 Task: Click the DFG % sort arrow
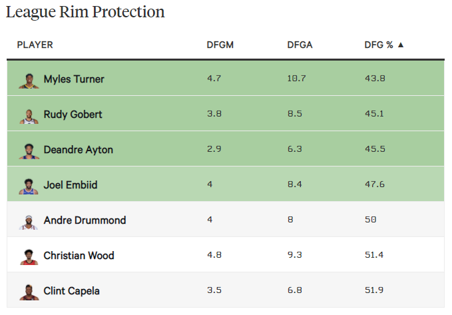[x=401, y=45]
